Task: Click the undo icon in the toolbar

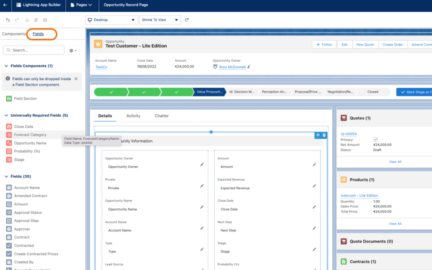Action: (x=8, y=20)
